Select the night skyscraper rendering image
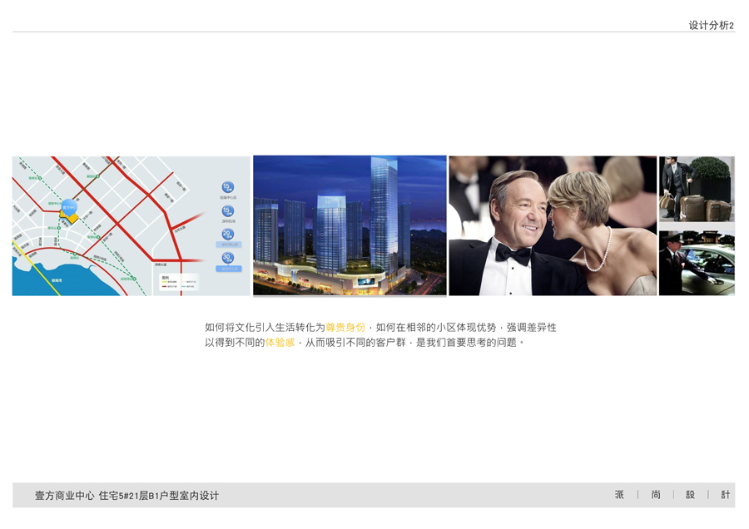749x529 pixels. 350,225
